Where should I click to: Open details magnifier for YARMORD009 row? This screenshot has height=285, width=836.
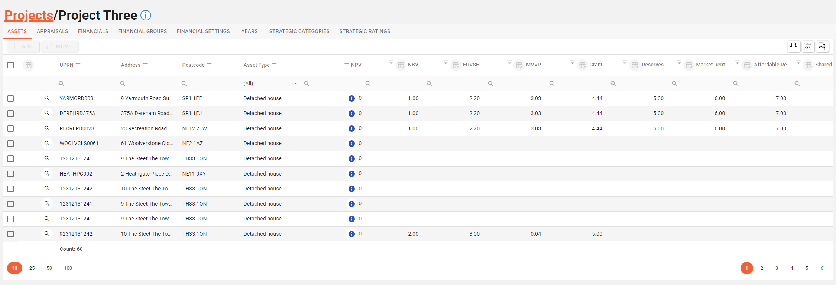[x=47, y=98]
